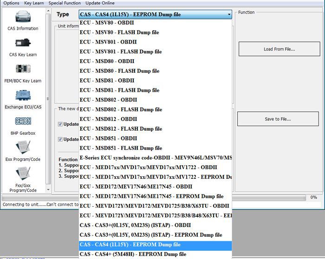325x259 pixels.
Task: Select ECU - MSV80 - OBDII list entry
Action: [107, 23]
